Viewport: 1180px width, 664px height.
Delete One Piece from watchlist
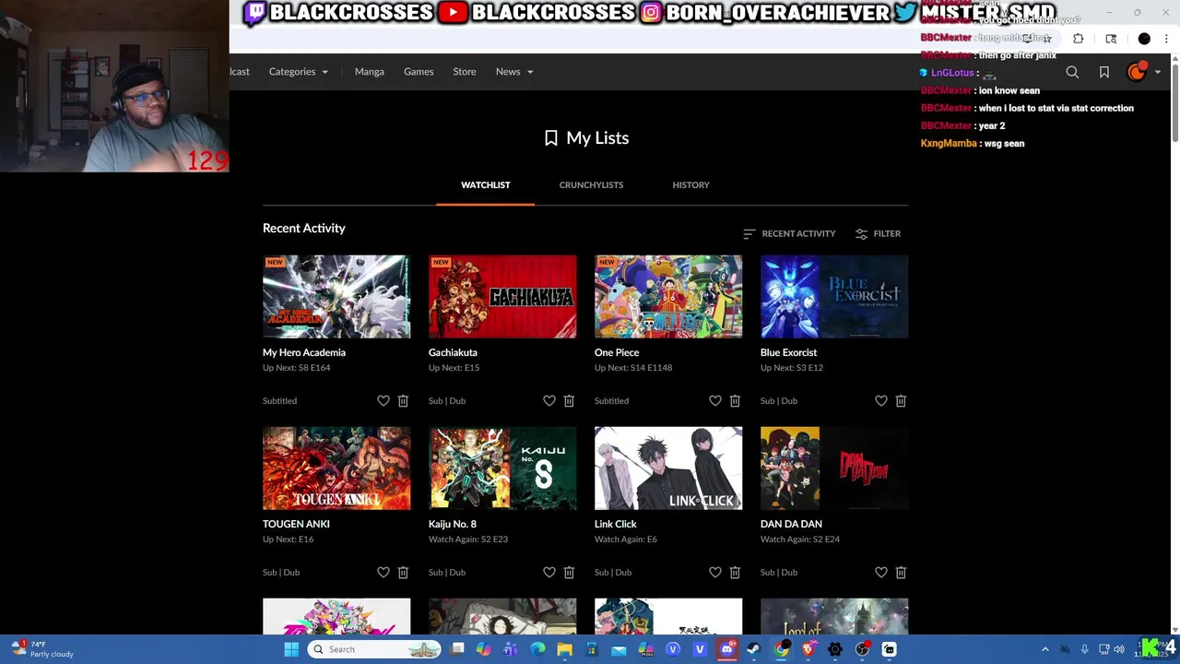[735, 400]
